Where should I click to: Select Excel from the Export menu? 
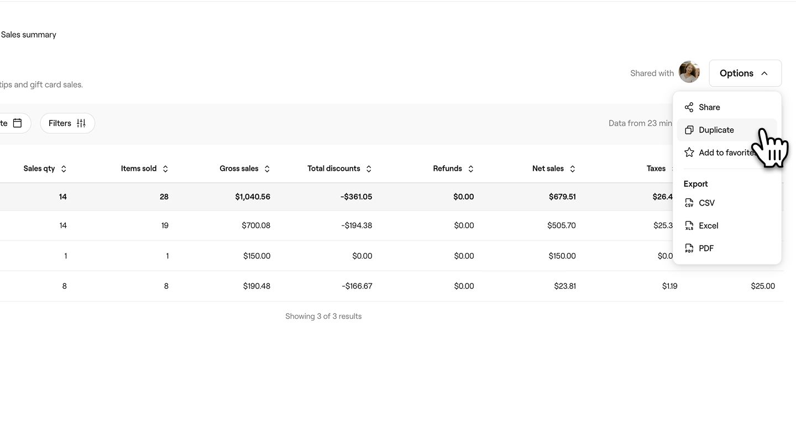click(x=708, y=225)
